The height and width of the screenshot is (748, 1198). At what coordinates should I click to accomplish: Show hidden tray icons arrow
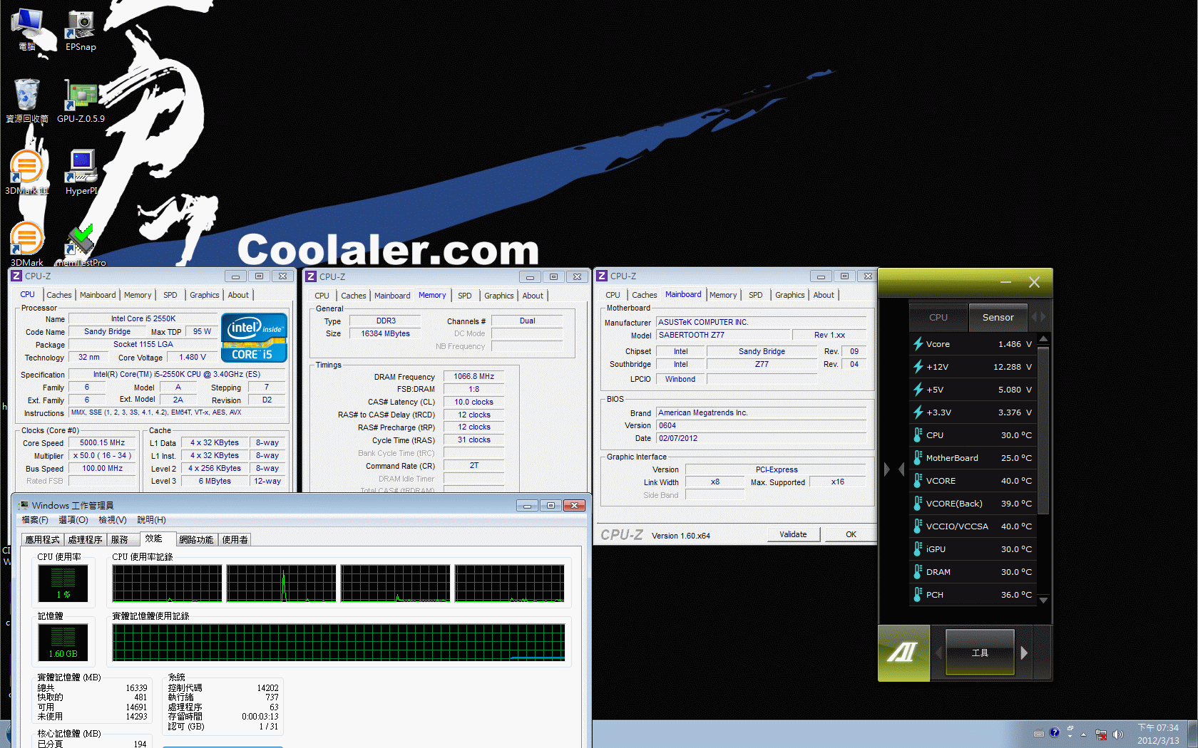coord(1083,734)
